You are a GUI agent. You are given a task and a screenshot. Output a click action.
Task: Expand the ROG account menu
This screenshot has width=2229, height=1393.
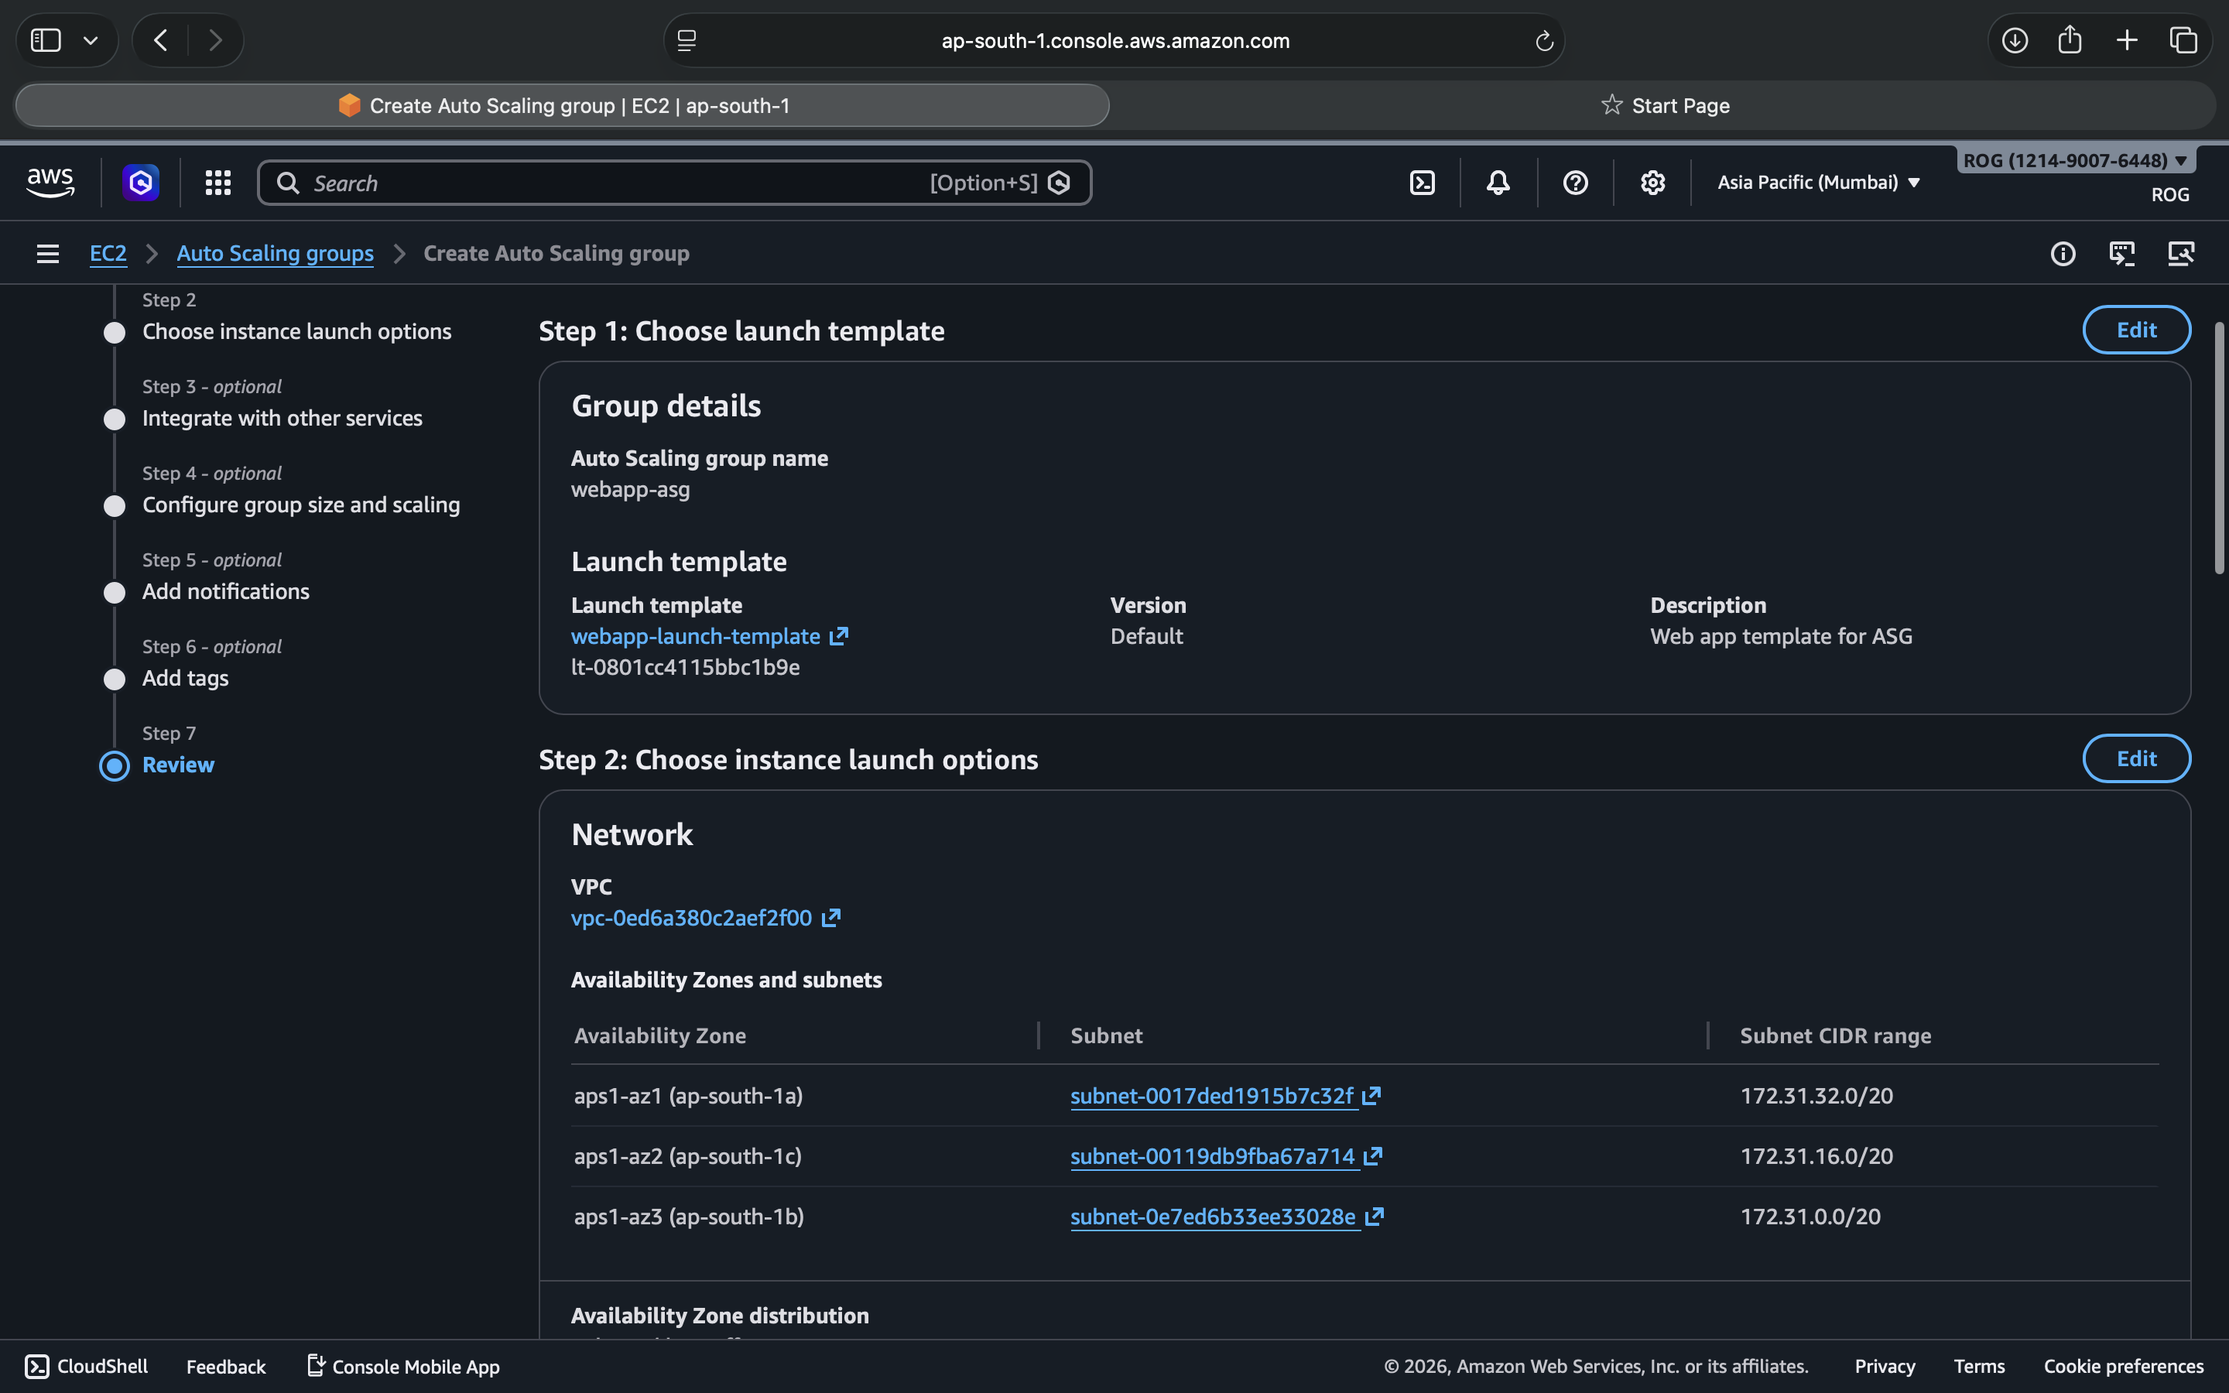point(2074,160)
